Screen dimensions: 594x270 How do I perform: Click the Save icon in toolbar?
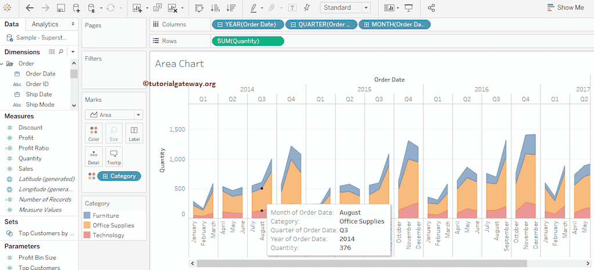tap(61, 8)
